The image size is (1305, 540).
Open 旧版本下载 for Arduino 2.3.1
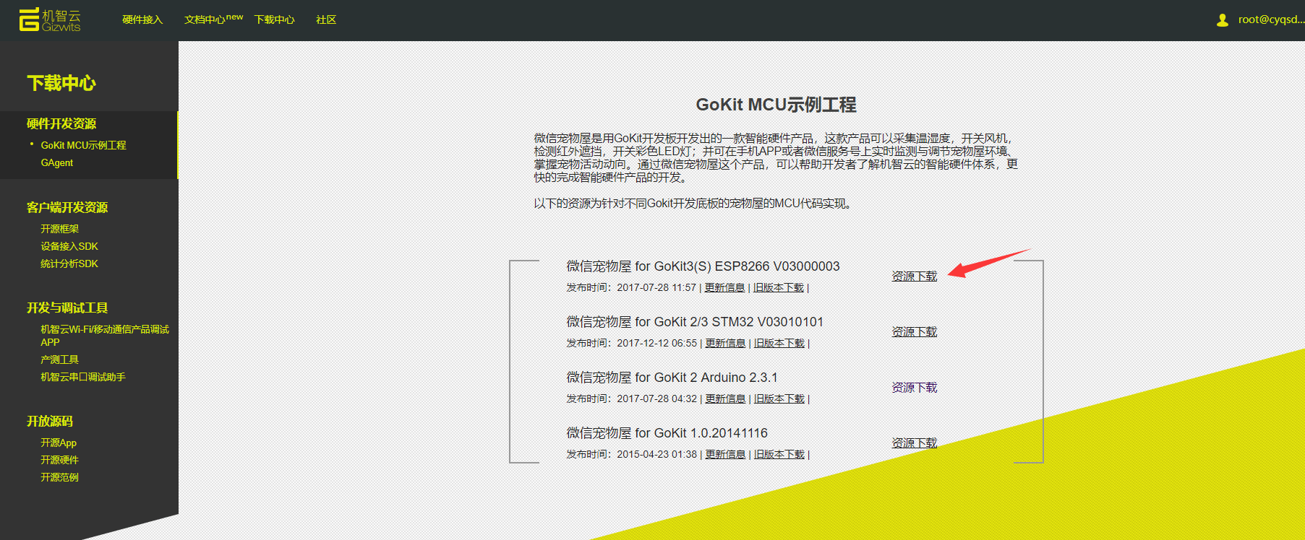pos(779,399)
